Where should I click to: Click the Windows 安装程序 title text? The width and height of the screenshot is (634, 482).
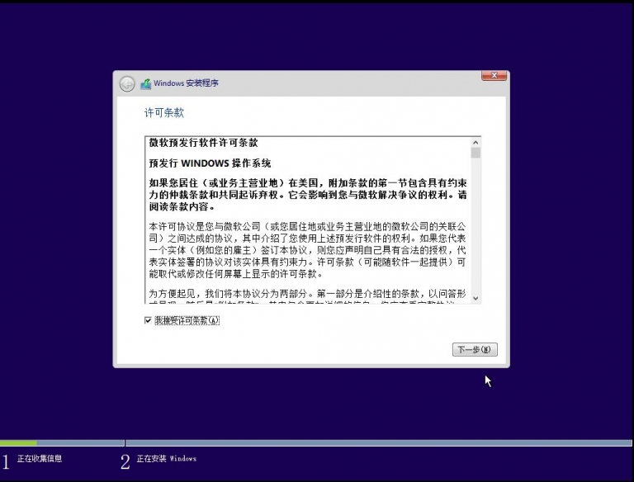tap(186, 83)
